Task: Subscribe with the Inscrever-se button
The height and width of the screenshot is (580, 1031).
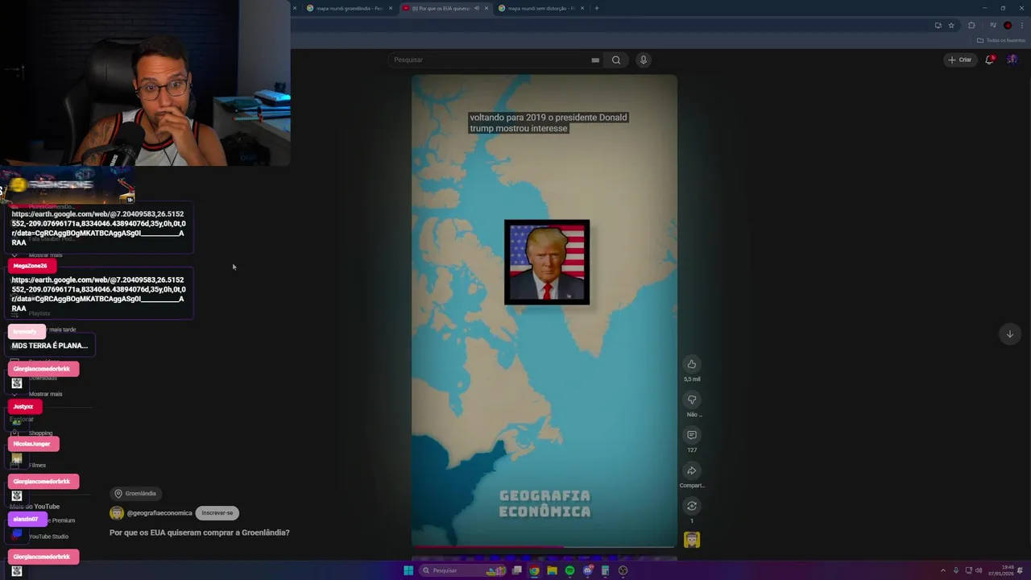Action: pos(217,513)
